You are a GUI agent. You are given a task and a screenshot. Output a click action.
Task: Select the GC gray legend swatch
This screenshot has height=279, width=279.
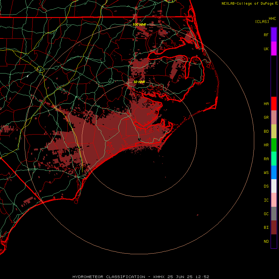274,214
